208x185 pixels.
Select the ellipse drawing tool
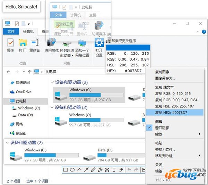coord(72,170)
